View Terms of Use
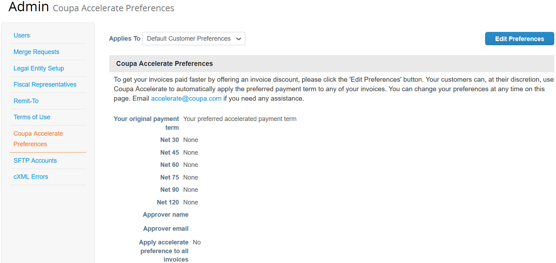 click(32, 117)
